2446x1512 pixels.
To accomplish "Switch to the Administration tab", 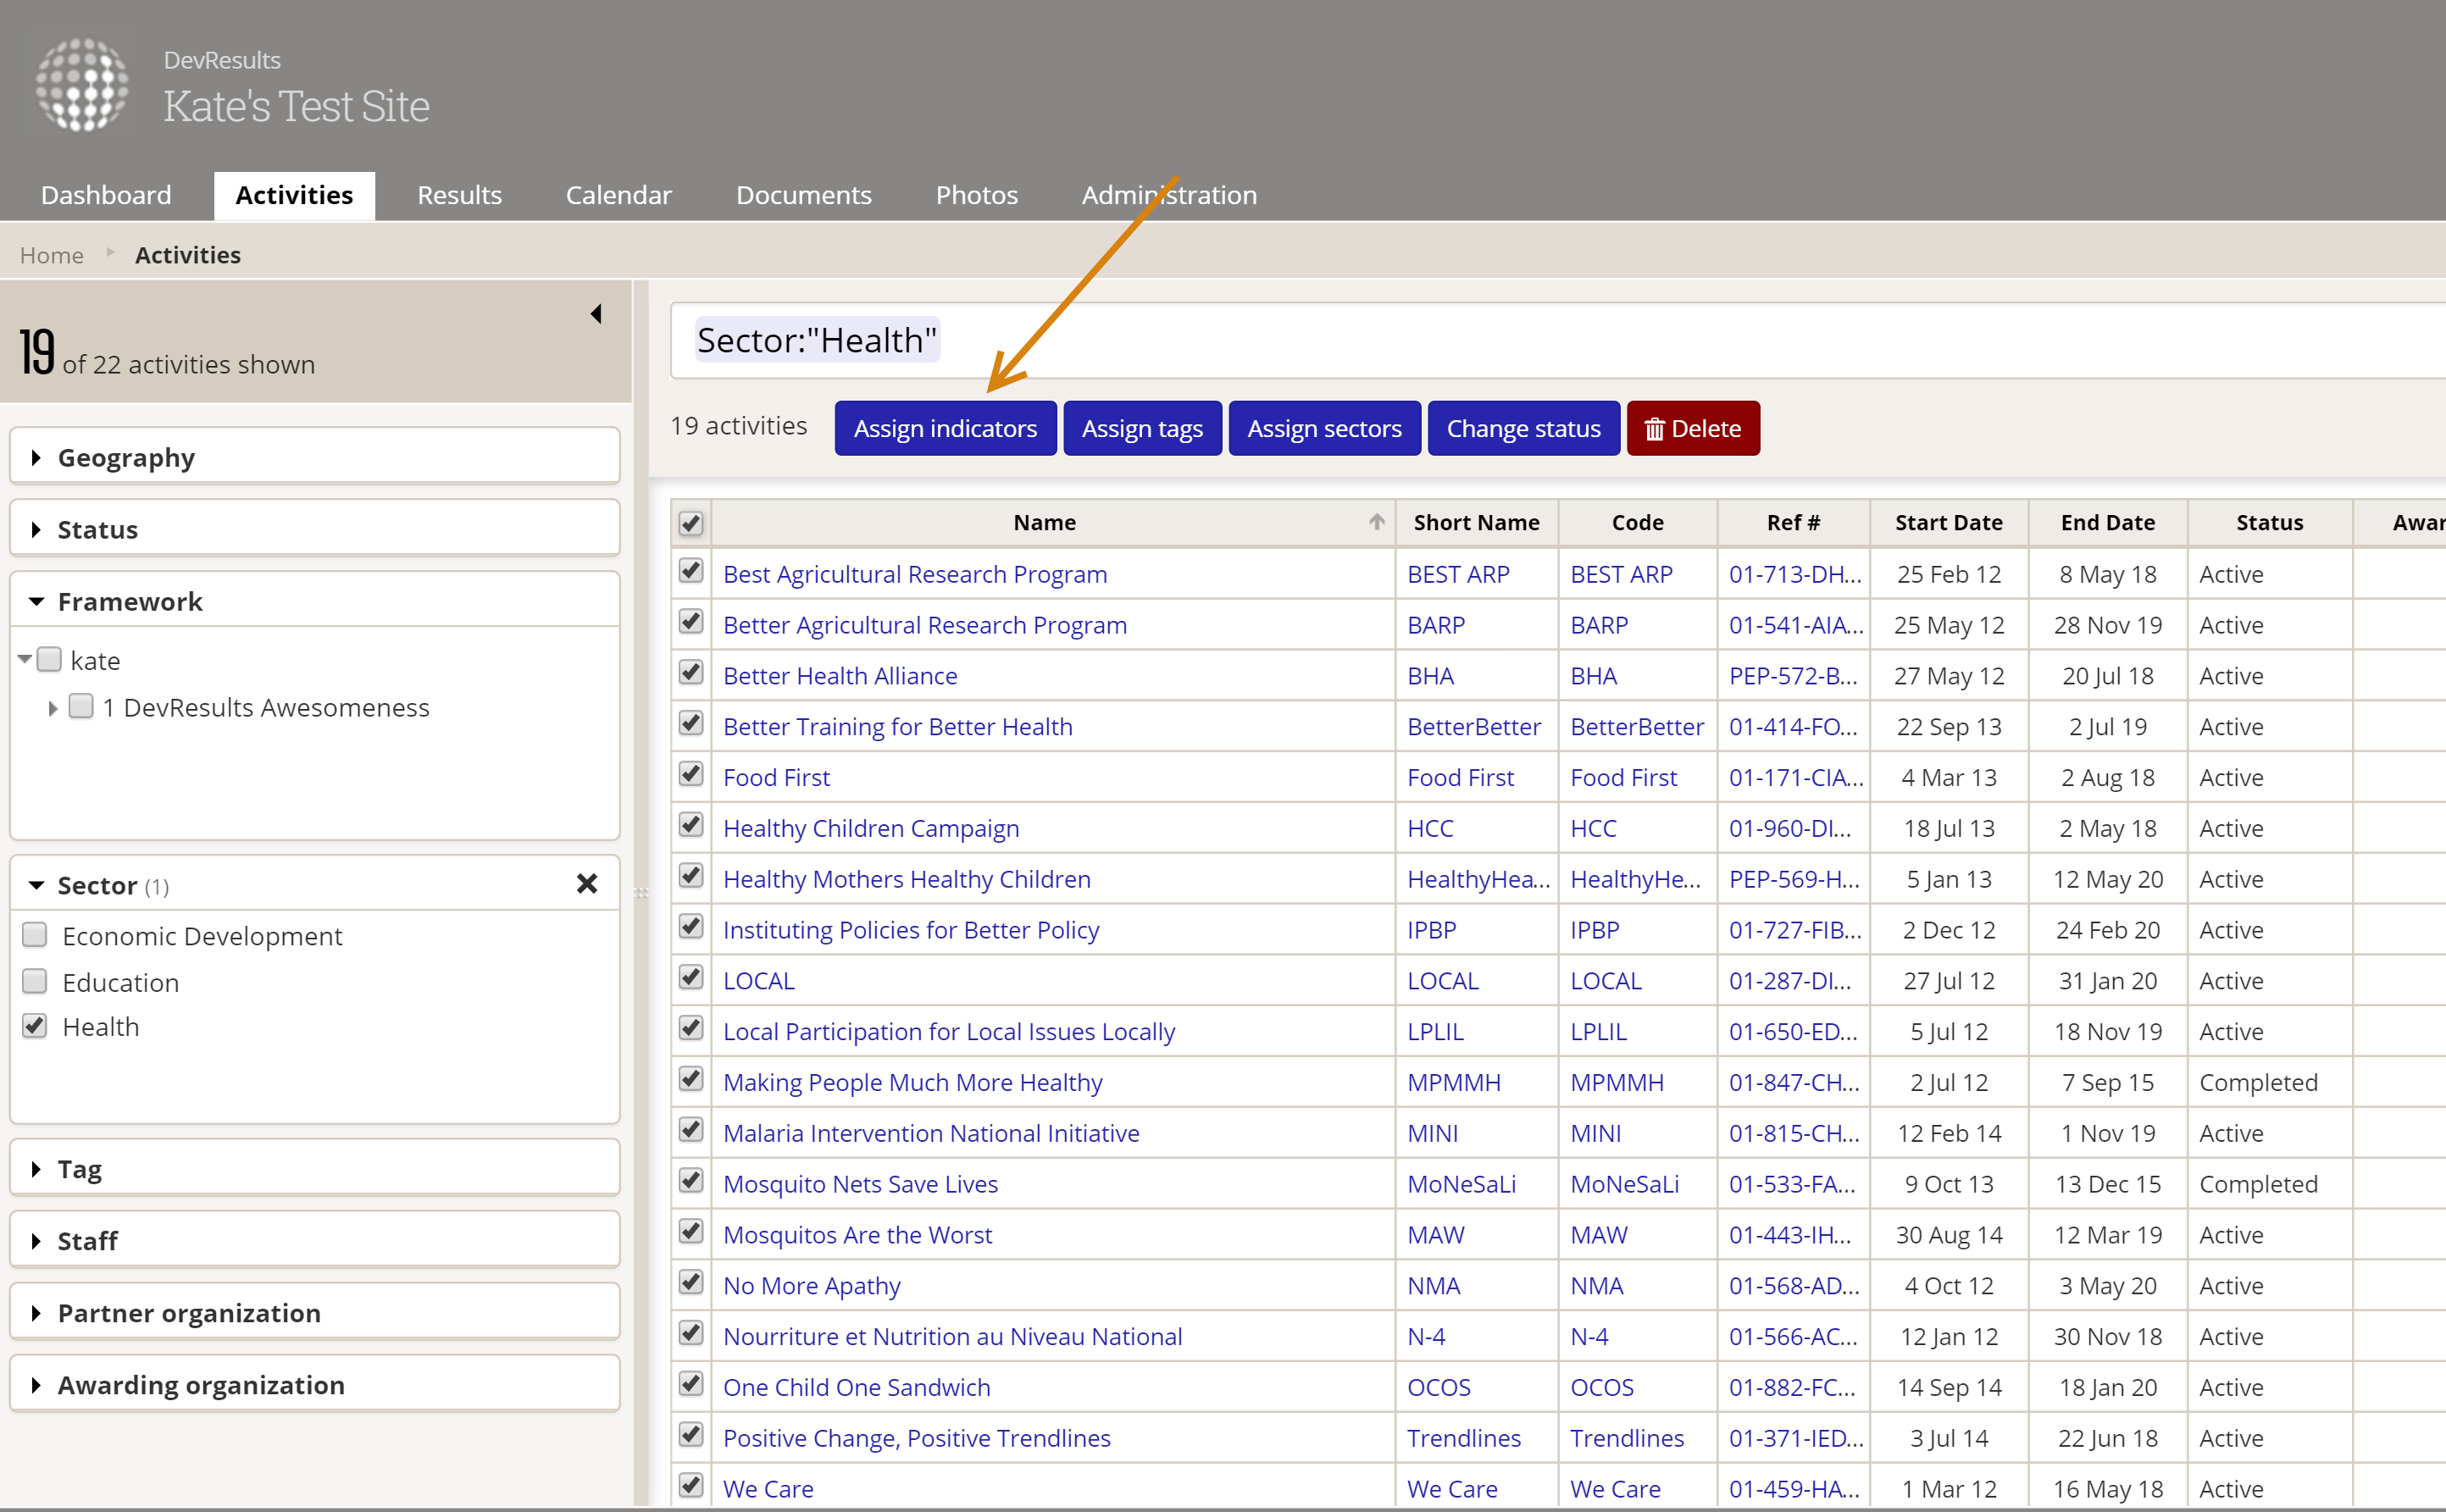I will (1168, 195).
